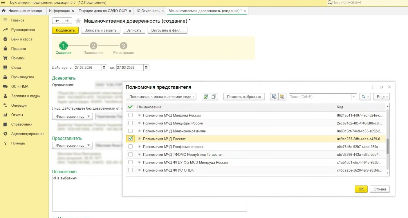Open the Еще dropdown in the dialog
The height and width of the screenshot is (218, 408).
point(381,97)
